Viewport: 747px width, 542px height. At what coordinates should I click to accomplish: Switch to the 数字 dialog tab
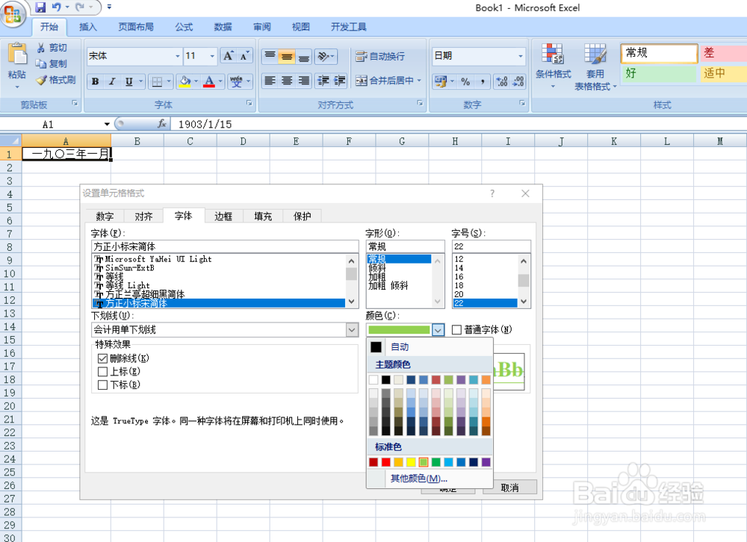pos(105,217)
